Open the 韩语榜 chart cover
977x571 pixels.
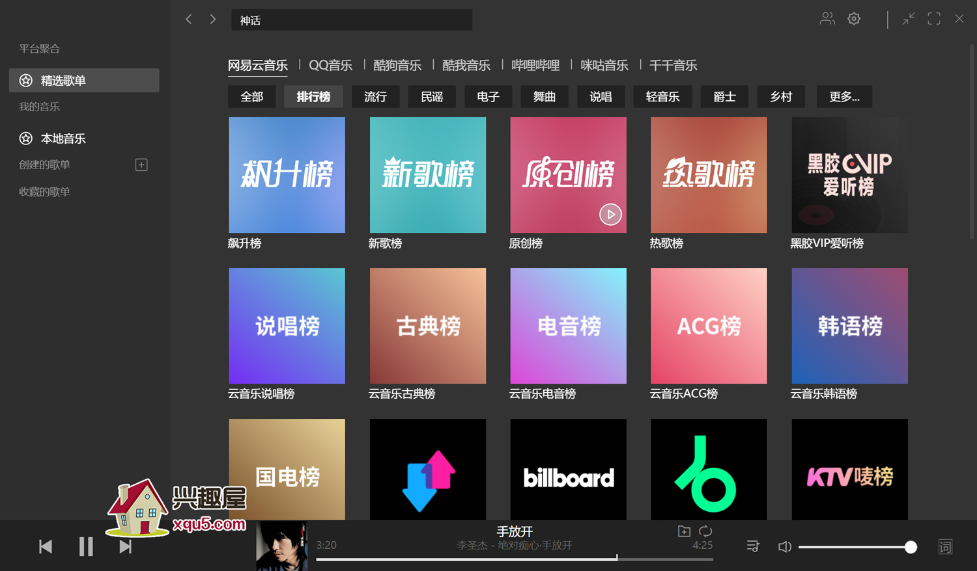click(x=849, y=326)
